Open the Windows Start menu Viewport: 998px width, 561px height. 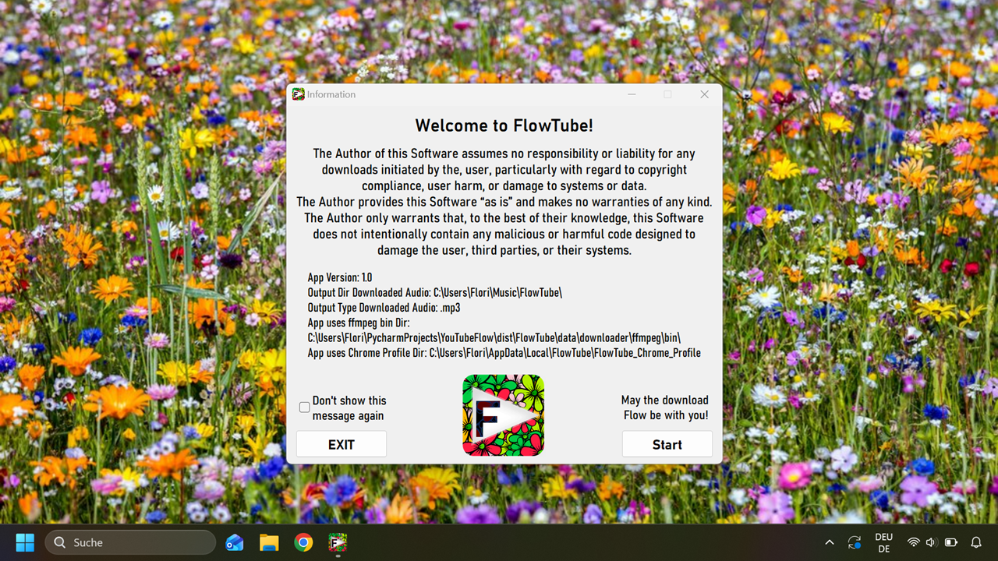click(25, 542)
